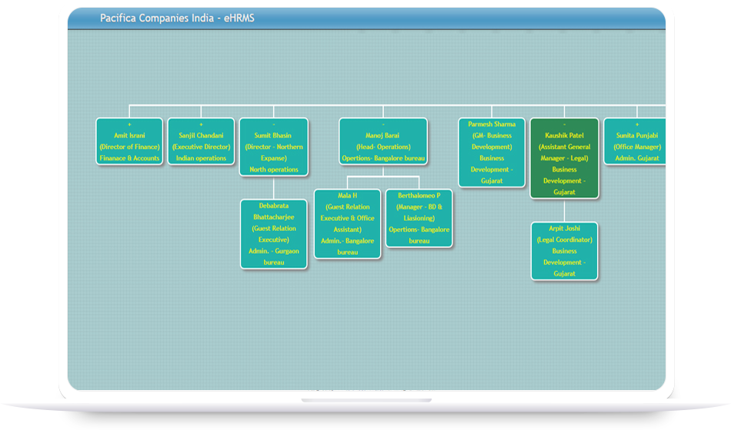Collapse Manoj Barai's minus sign

point(383,124)
